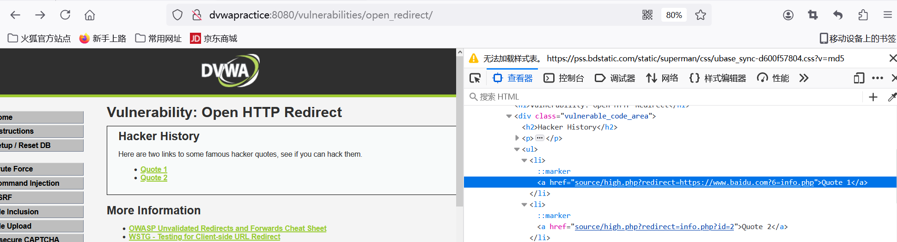Click the web page vertical scrollbar up arrow

tap(459, 53)
